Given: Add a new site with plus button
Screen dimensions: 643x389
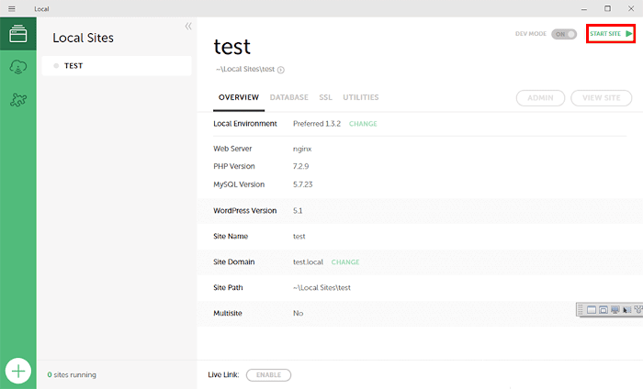Looking at the screenshot, I should pyautogui.click(x=18, y=371).
